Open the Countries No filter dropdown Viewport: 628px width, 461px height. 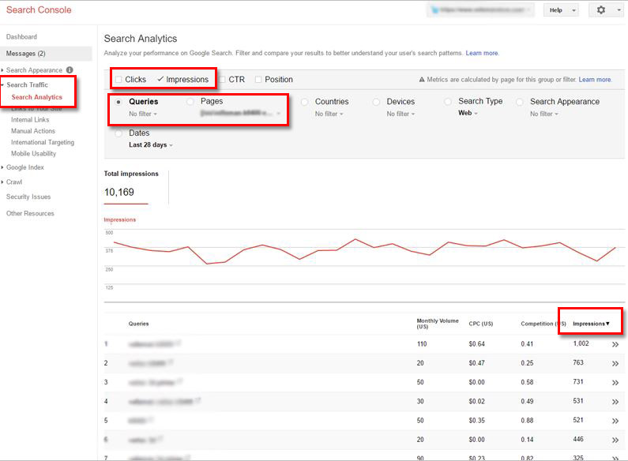pyautogui.click(x=329, y=114)
